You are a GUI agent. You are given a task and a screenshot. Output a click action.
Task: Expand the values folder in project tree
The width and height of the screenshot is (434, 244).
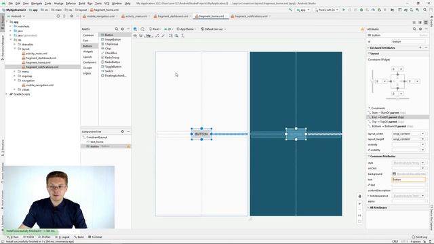coord(15,89)
